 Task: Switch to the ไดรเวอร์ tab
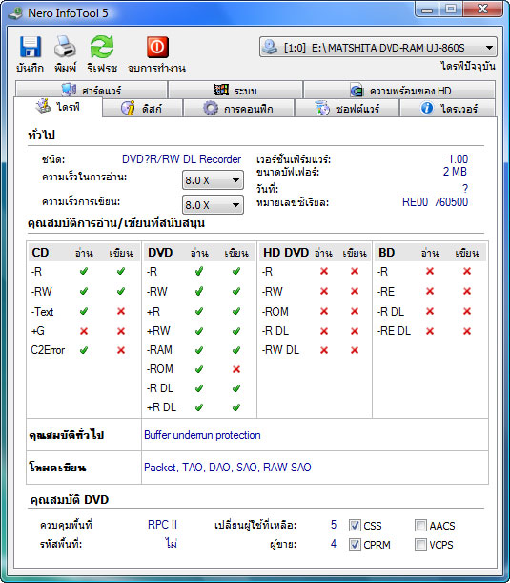[x=448, y=108]
